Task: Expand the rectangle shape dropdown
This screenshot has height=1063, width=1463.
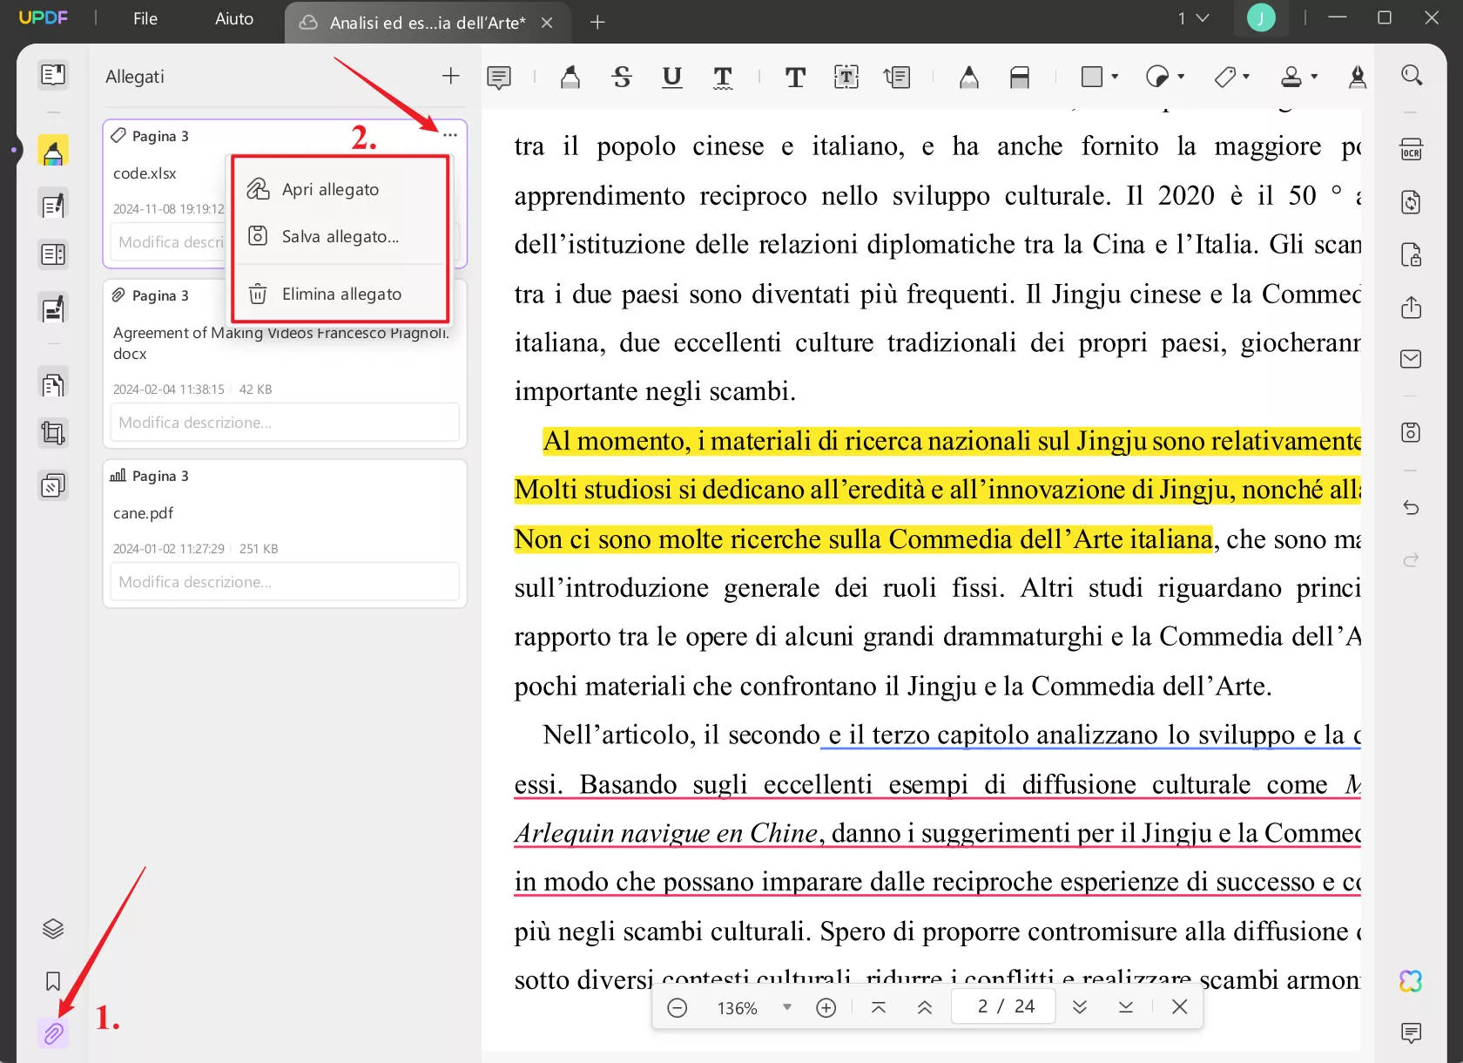Action: click(x=1115, y=77)
